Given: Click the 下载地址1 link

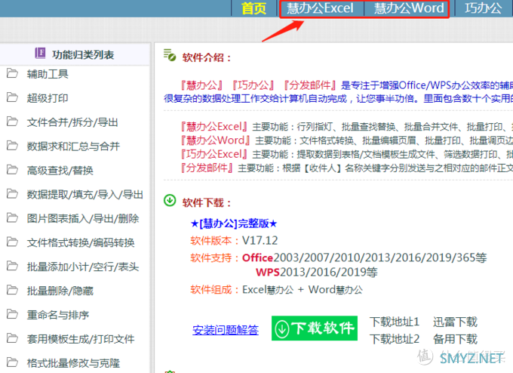Looking at the screenshot, I should pos(395,322).
